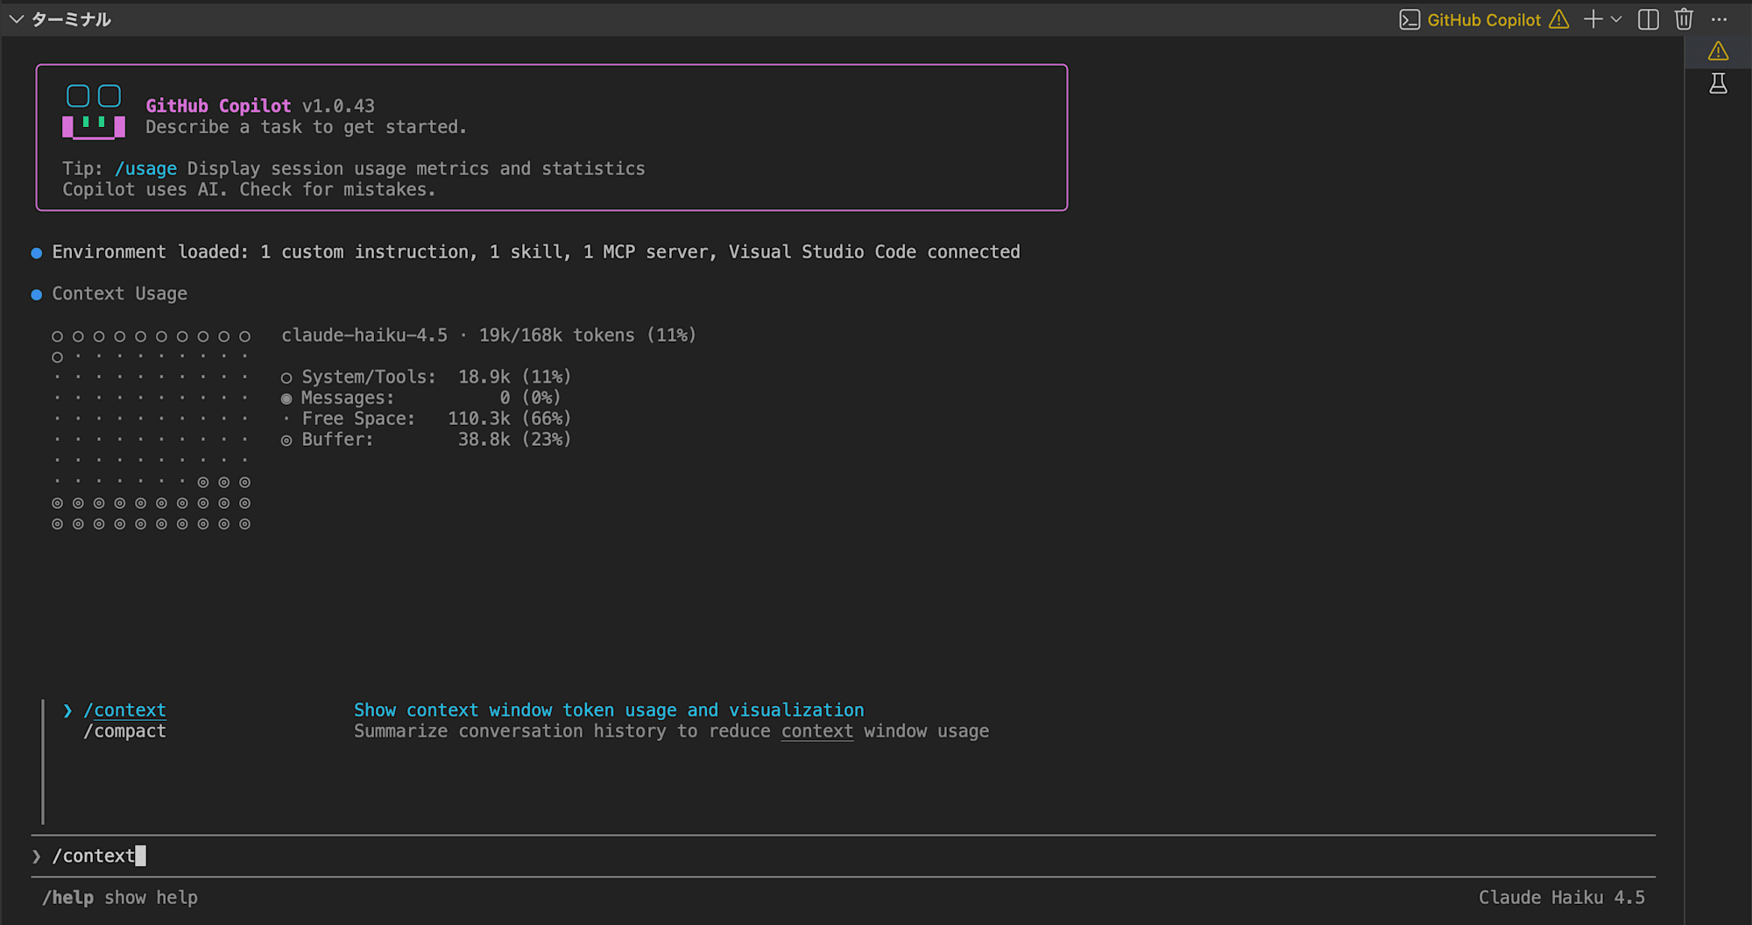Open the more actions ellipsis menu

point(1720,19)
